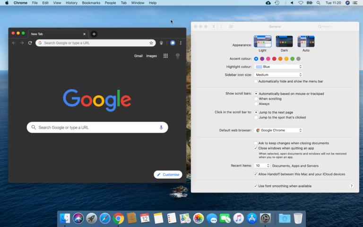363x227 pixels.
Task: Click the System Preferences search field
Action: [x=337, y=26]
